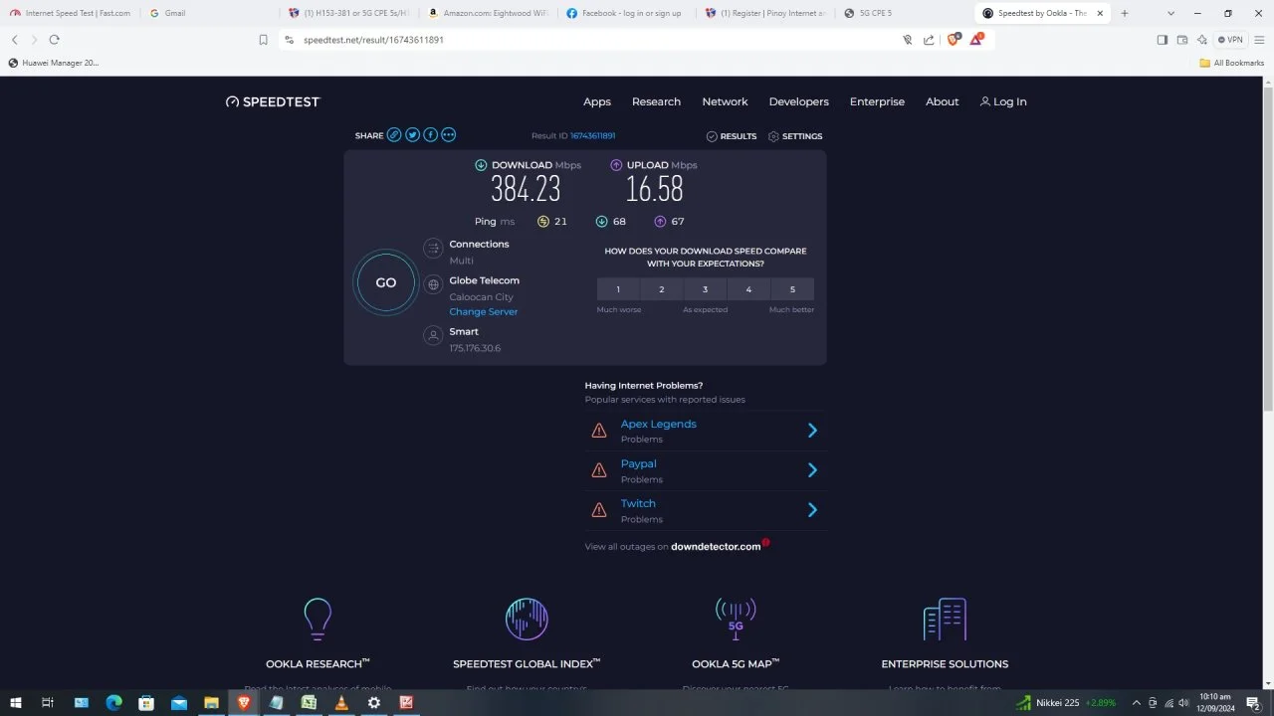Rate download speed as 3
Screen dimensions: 1274x716
tap(706, 289)
